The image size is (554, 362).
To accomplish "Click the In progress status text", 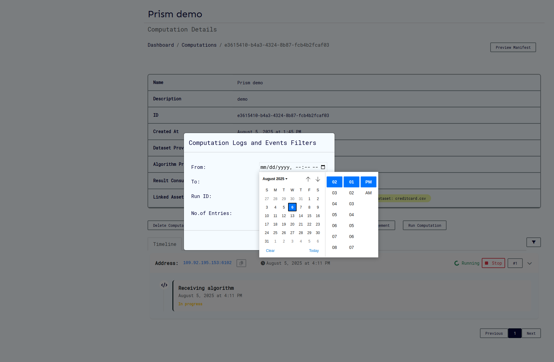I will 190,304.
